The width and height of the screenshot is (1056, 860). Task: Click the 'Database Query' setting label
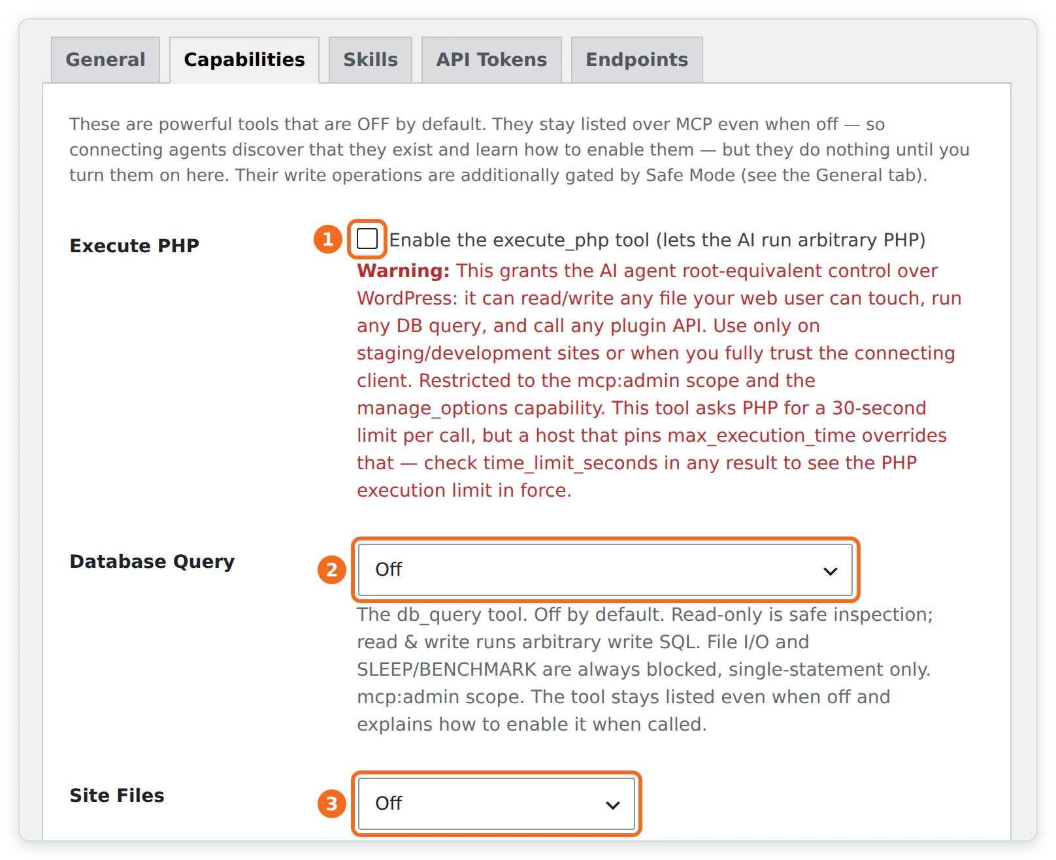(152, 562)
